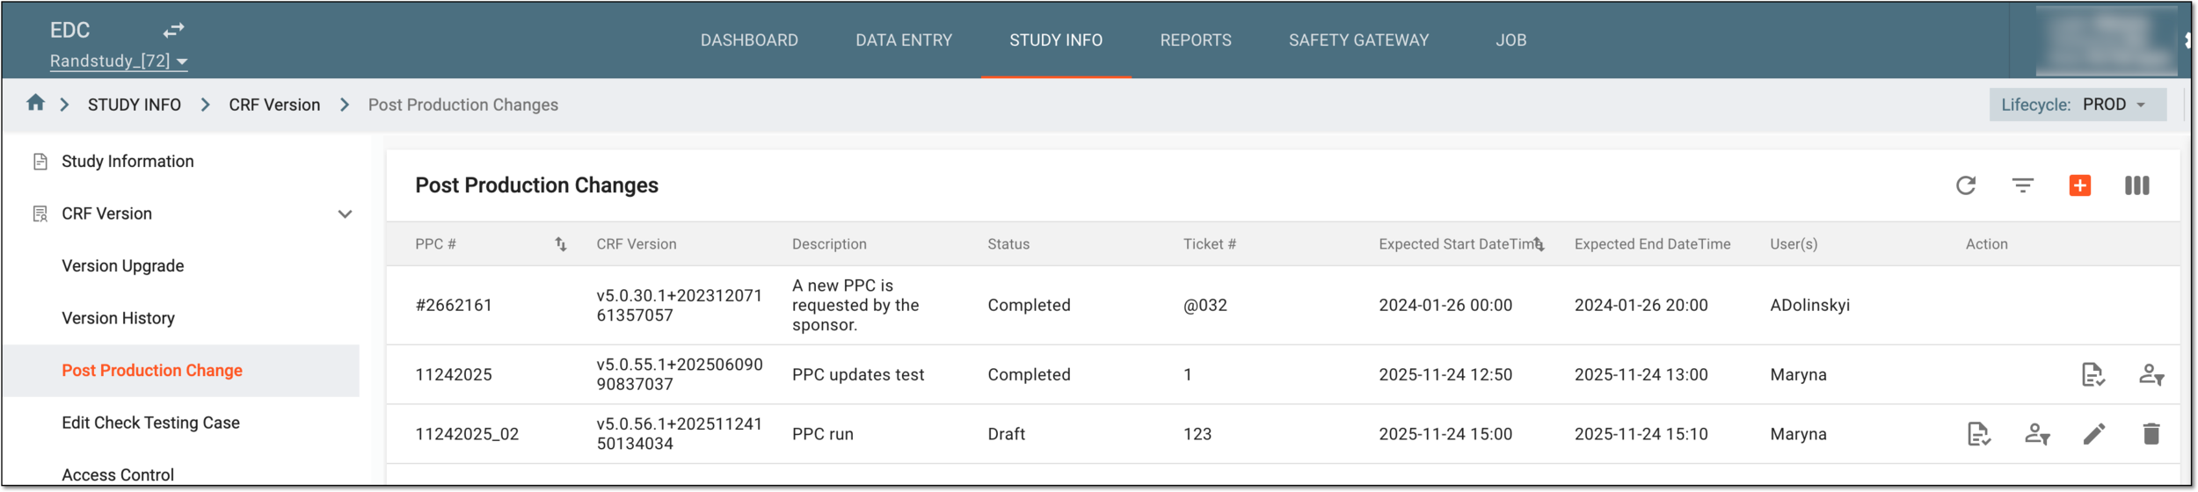2198x492 pixels.
Task: Open user filter icon for row 11242025
Action: pyautogui.click(x=2151, y=375)
